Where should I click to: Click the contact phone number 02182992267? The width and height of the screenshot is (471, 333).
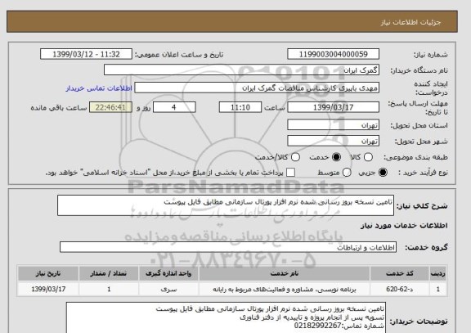pos(317,326)
